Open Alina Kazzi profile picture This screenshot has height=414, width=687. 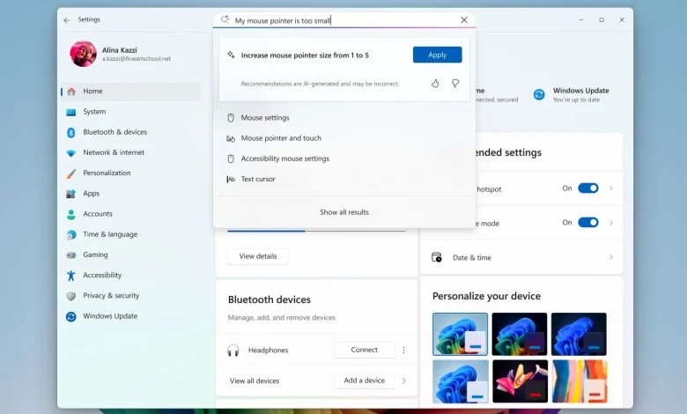tap(84, 54)
